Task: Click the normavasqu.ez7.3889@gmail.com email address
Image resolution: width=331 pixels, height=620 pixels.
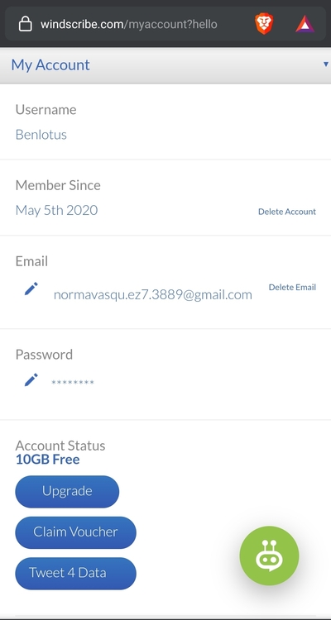Action: coord(153,295)
